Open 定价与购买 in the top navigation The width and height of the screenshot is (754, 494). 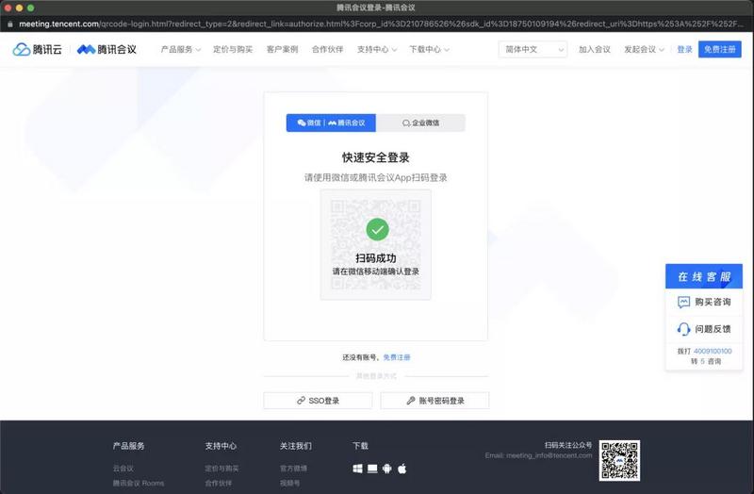coord(233,49)
